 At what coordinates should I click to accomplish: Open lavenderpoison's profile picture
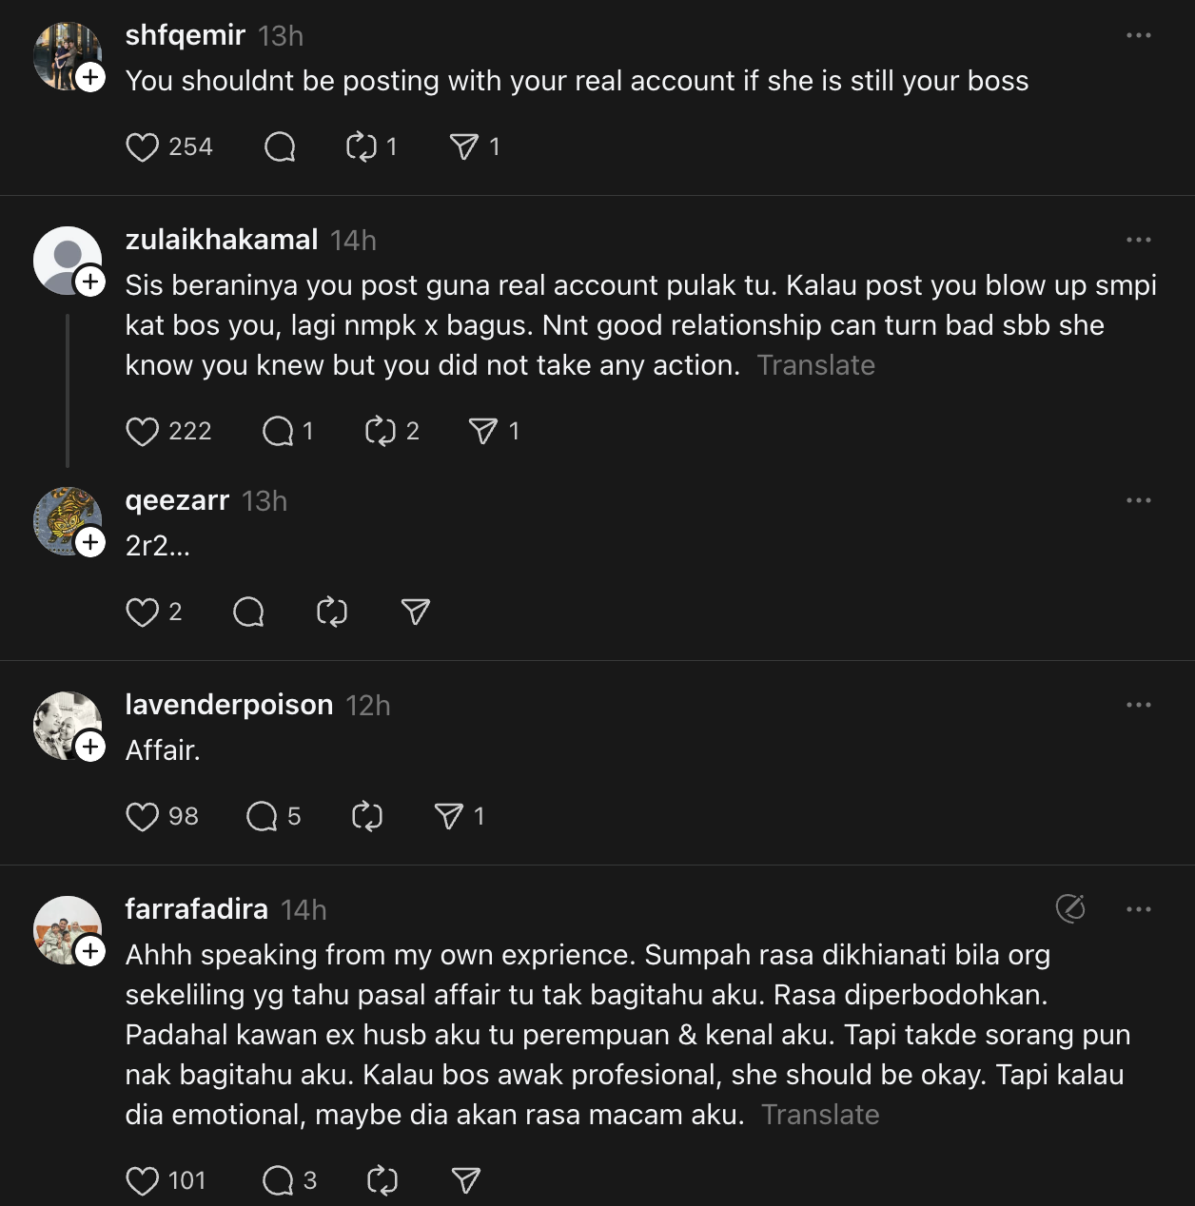point(67,725)
